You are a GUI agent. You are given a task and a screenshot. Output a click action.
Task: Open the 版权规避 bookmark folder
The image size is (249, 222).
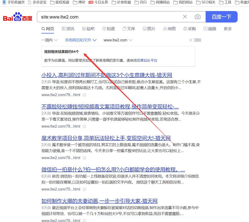[x=60, y=2]
